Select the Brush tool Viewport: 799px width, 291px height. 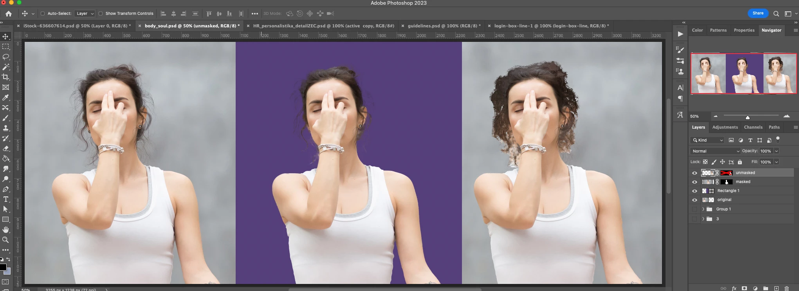[x=5, y=118]
